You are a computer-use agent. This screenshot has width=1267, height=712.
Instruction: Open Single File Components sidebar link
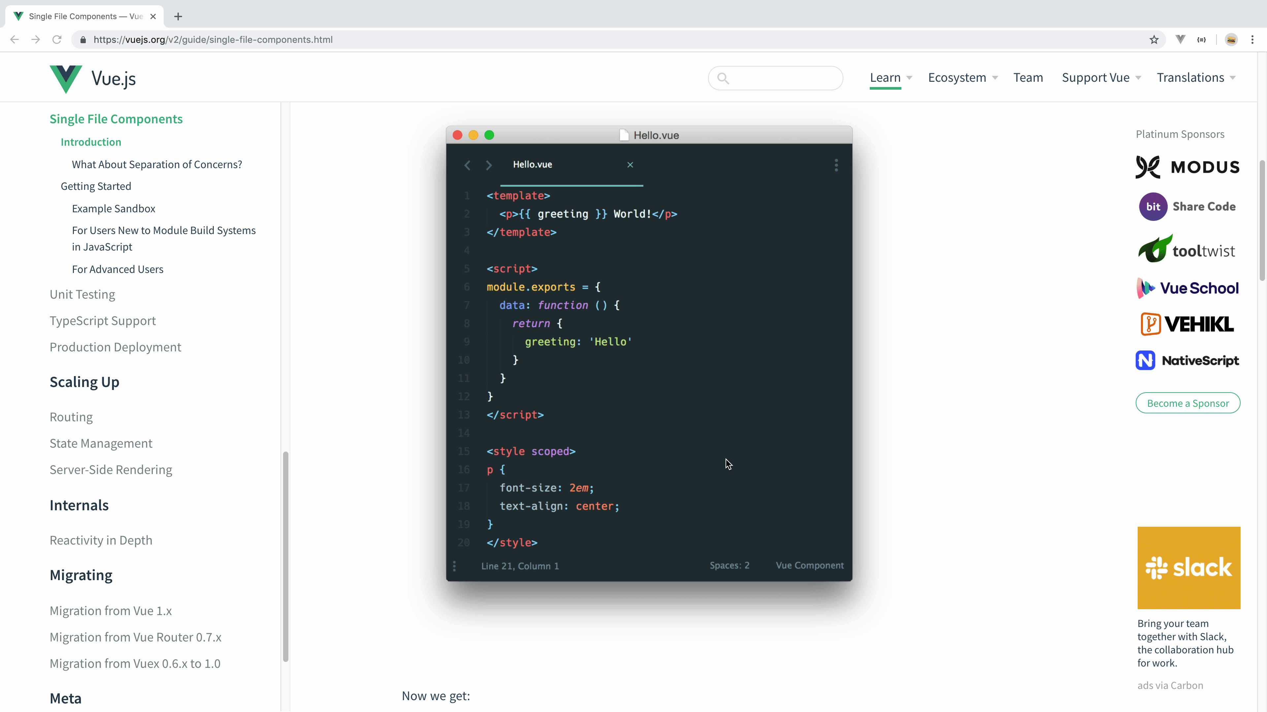pos(116,119)
